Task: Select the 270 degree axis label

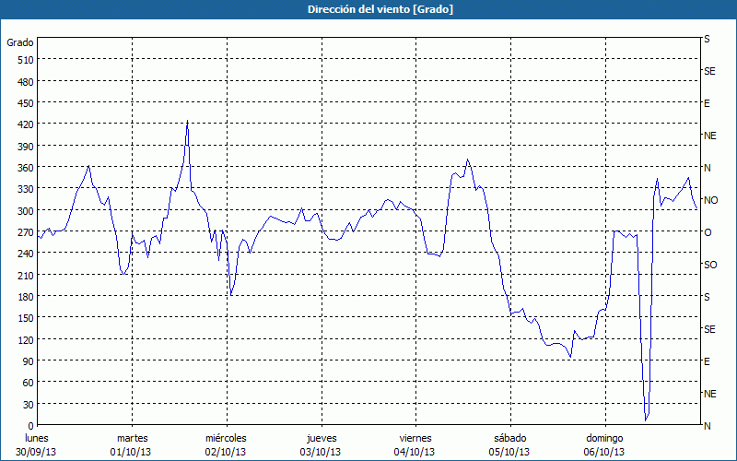Action: [24, 232]
